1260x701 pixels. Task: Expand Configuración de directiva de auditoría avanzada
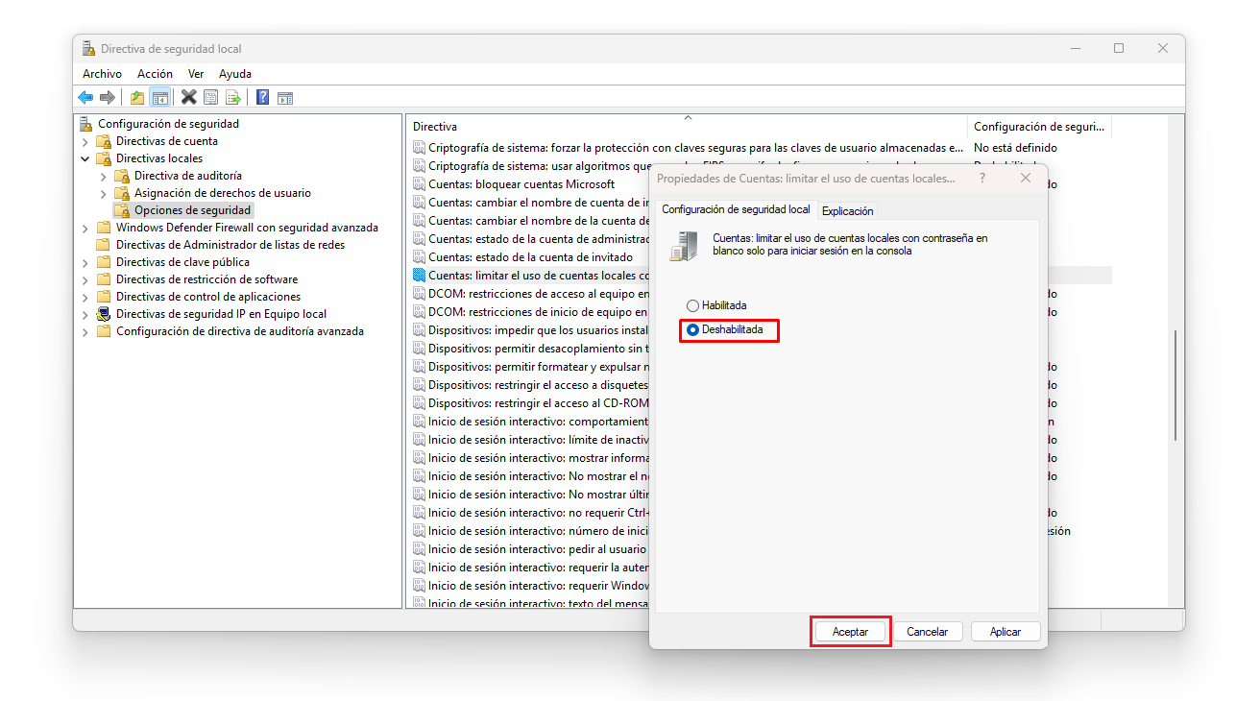85,331
